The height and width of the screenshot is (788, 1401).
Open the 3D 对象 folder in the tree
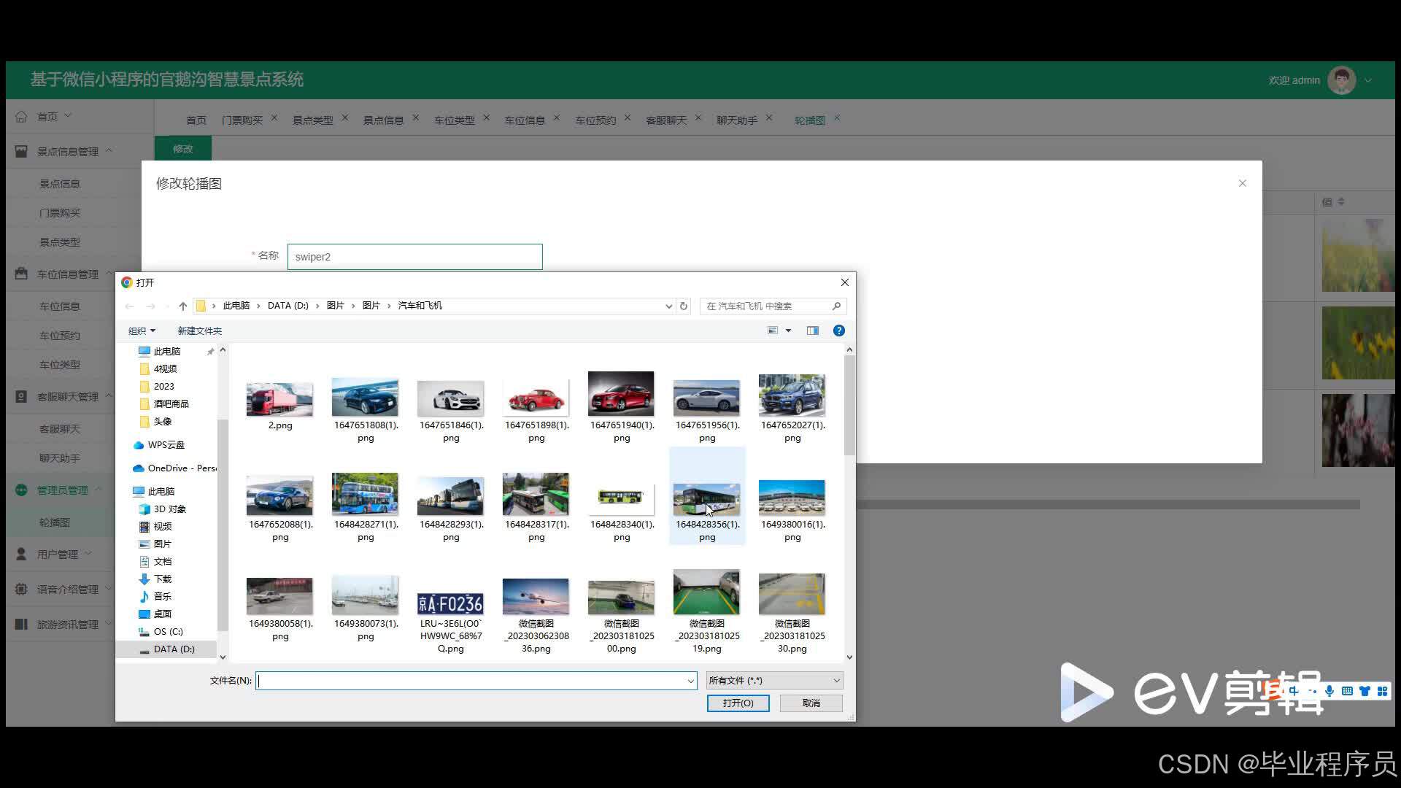click(x=169, y=509)
